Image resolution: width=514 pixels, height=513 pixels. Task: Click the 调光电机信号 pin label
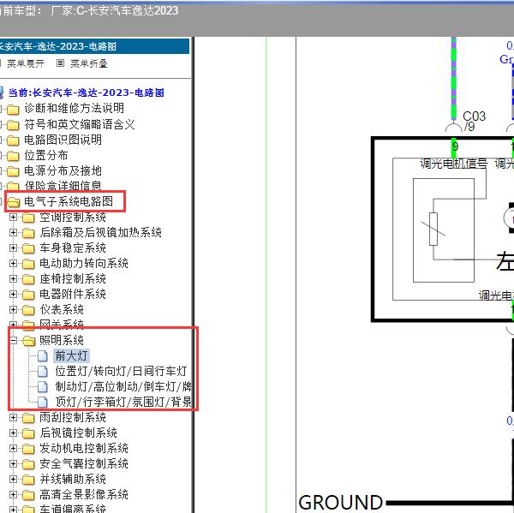454,164
